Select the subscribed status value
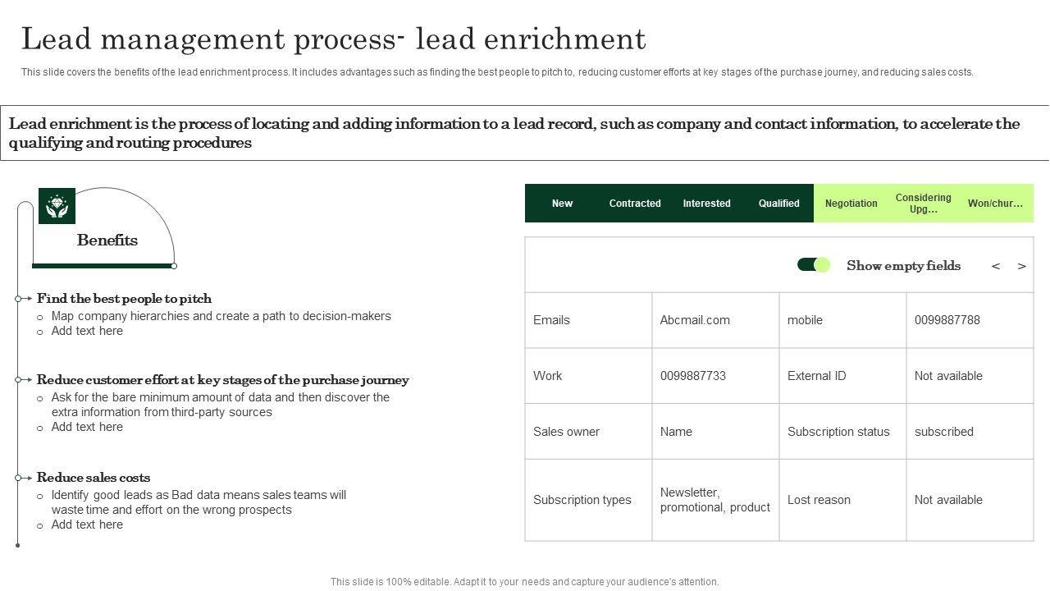This screenshot has height=591, width=1050. point(943,432)
